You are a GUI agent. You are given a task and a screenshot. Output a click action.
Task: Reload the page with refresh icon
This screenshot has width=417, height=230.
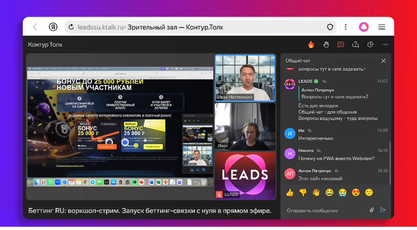[x=71, y=27]
